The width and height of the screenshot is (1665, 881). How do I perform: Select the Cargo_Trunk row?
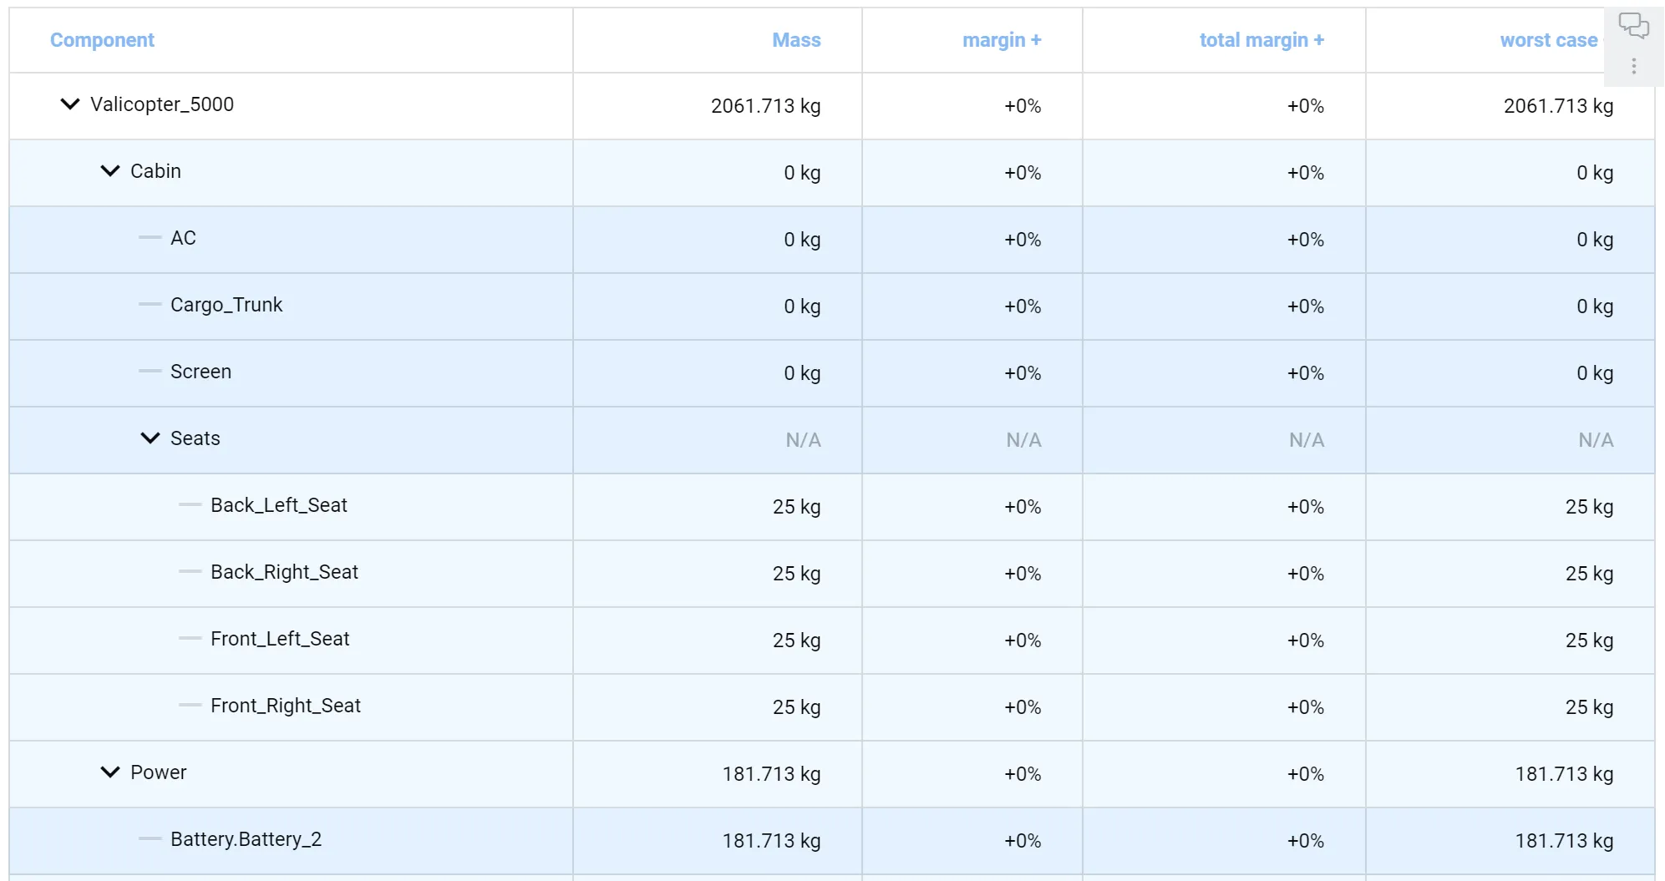[226, 305]
